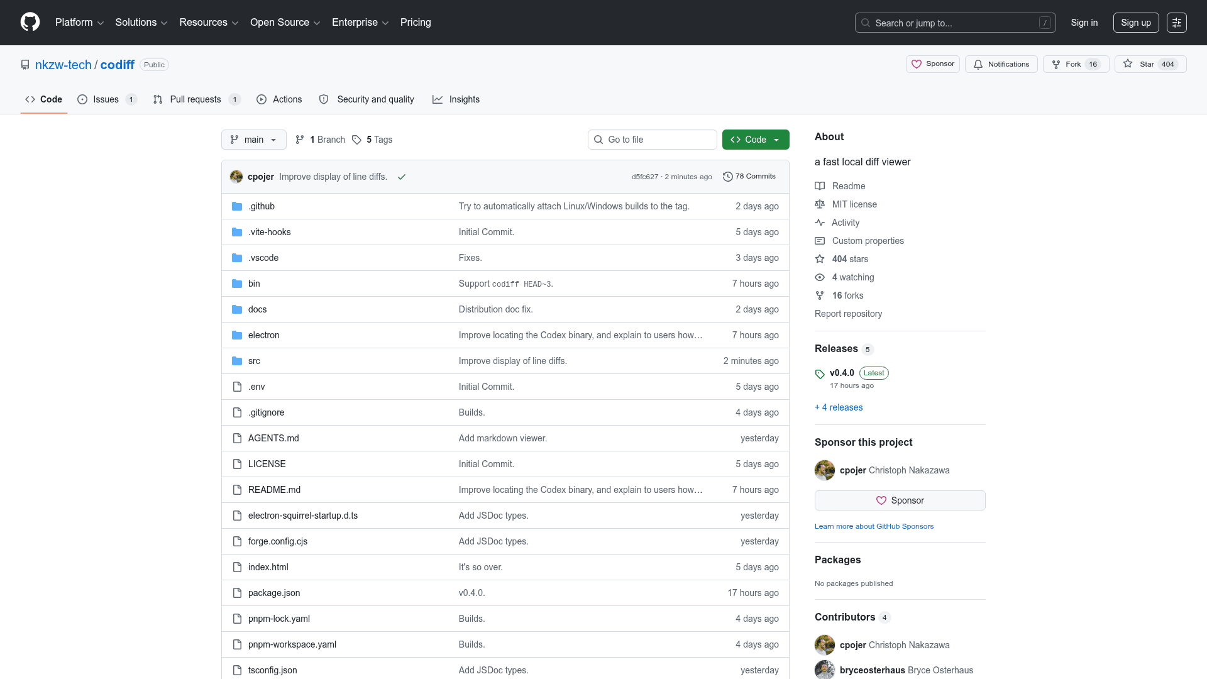1207x679 pixels.
Task: Click the tag icon next to 5 Tags
Action: pyautogui.click(x=356, y=140)
